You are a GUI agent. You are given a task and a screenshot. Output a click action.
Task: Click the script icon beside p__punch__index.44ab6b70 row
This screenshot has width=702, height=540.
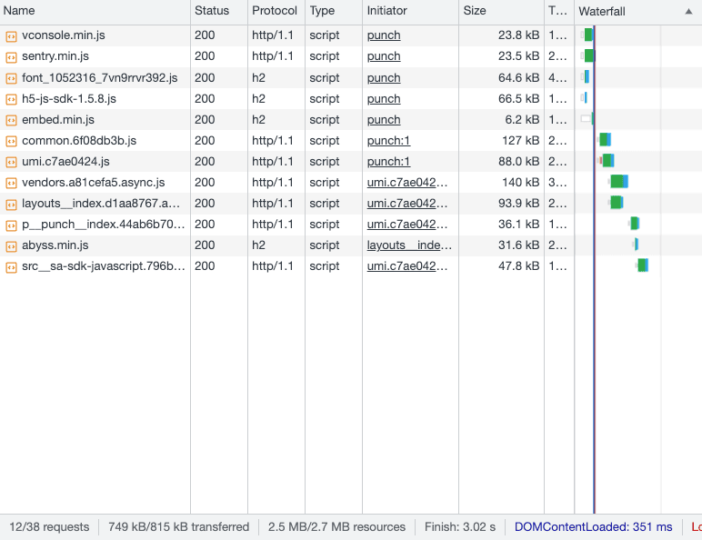(11, 225)
